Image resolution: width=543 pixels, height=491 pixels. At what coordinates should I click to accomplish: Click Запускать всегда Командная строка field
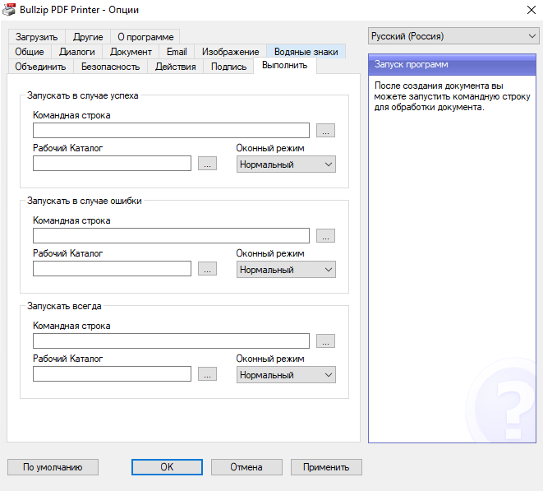[171, 341]
